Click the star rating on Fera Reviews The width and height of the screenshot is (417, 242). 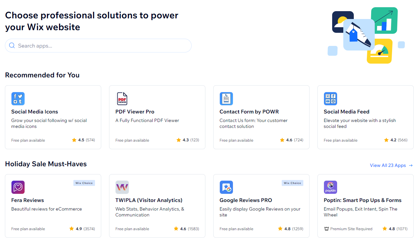tap(82, 229)
